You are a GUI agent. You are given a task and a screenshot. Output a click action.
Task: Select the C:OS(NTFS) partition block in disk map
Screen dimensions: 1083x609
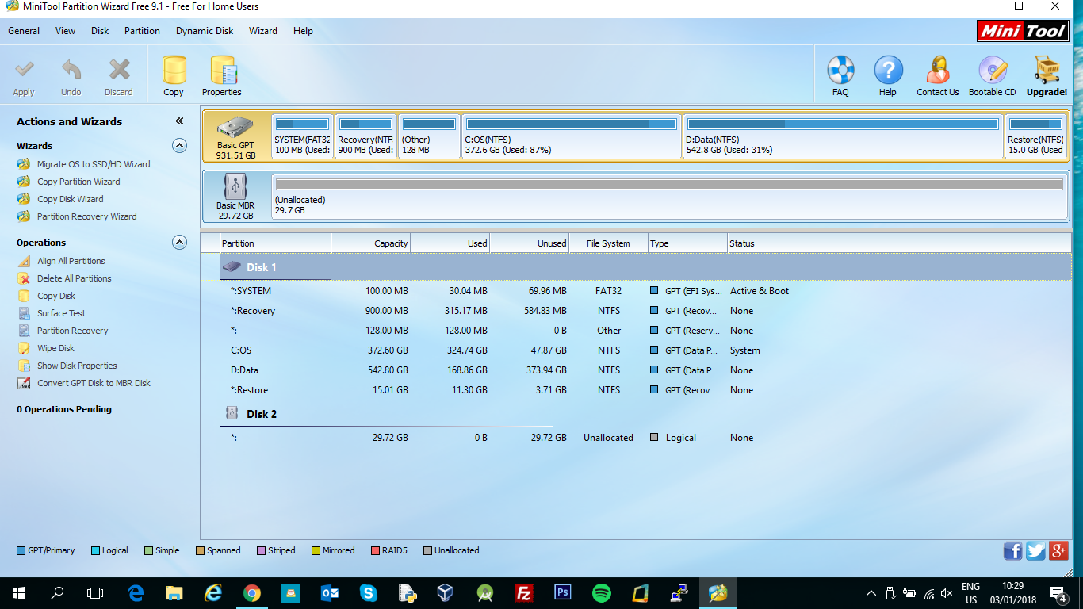(571, 136)
